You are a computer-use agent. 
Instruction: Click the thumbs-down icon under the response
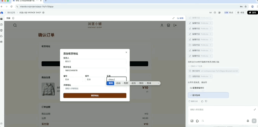tap(206, 101)
